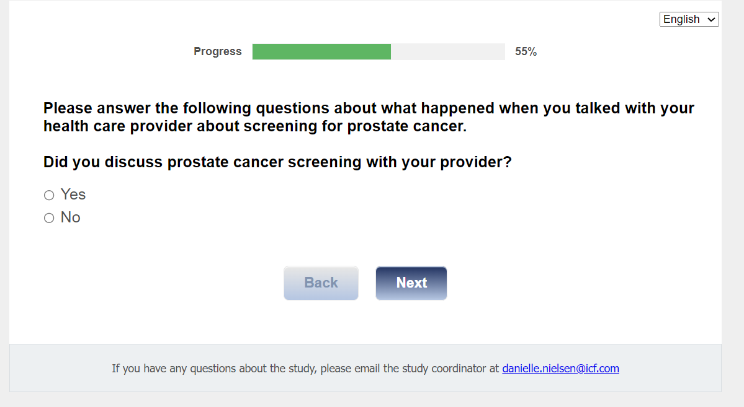Click the chevron arrow beside English
Screen dimensions: 744x407
tap(711, 20)
